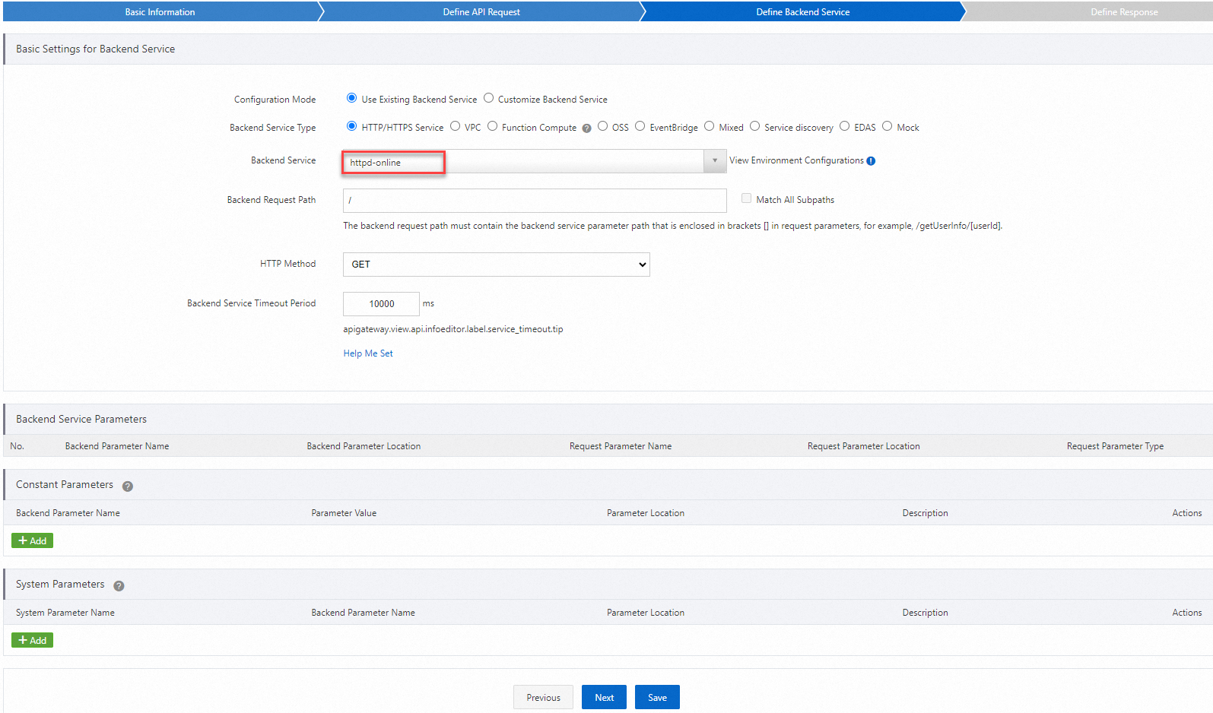Choose Mixed backend service type
Image resolution: width=1213 pixels, height=713 pixels.
709,126
